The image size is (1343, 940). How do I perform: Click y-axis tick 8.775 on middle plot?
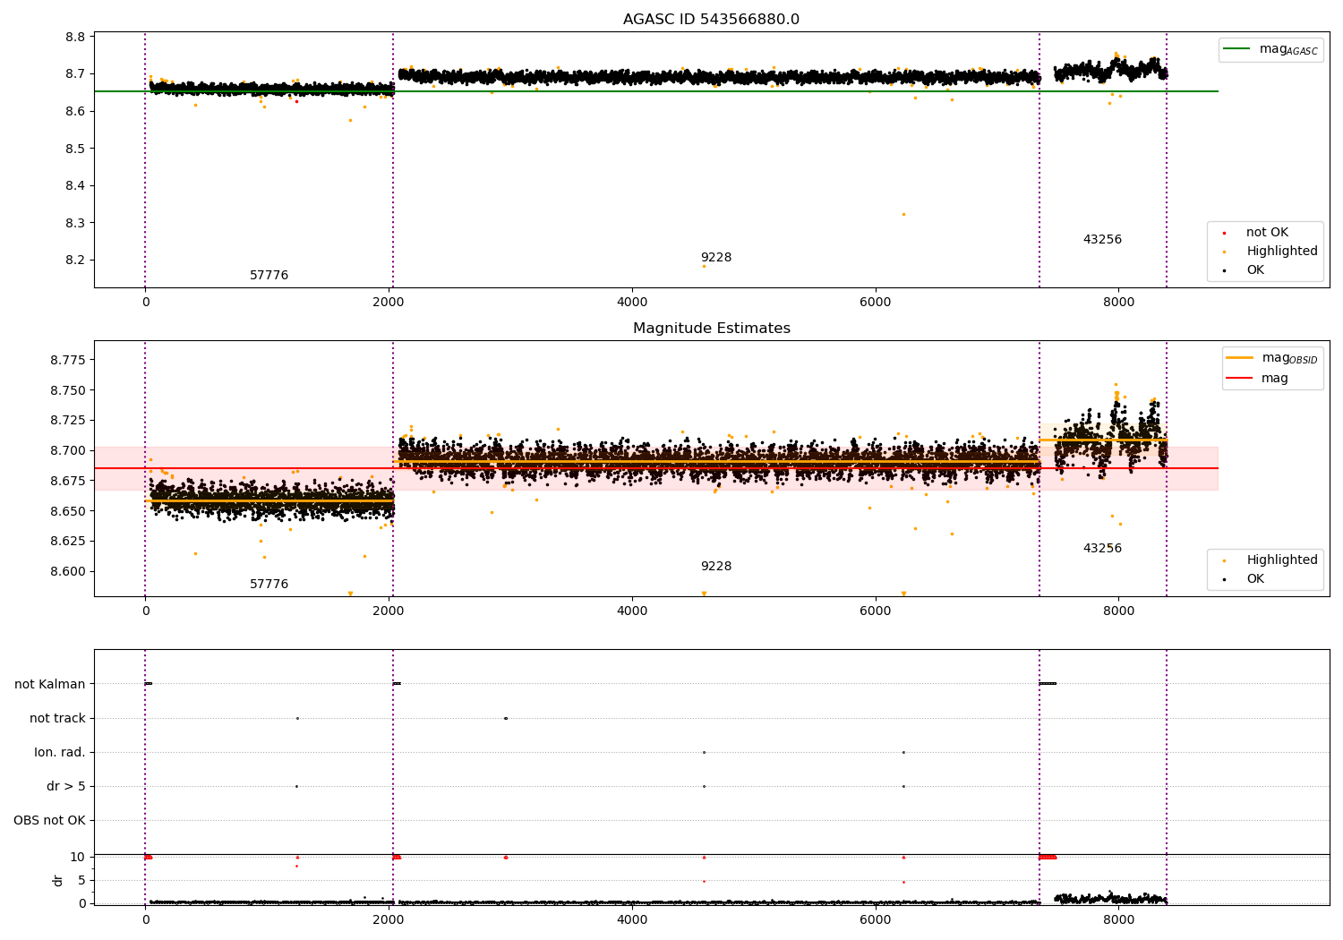click(x=68, y=360)
